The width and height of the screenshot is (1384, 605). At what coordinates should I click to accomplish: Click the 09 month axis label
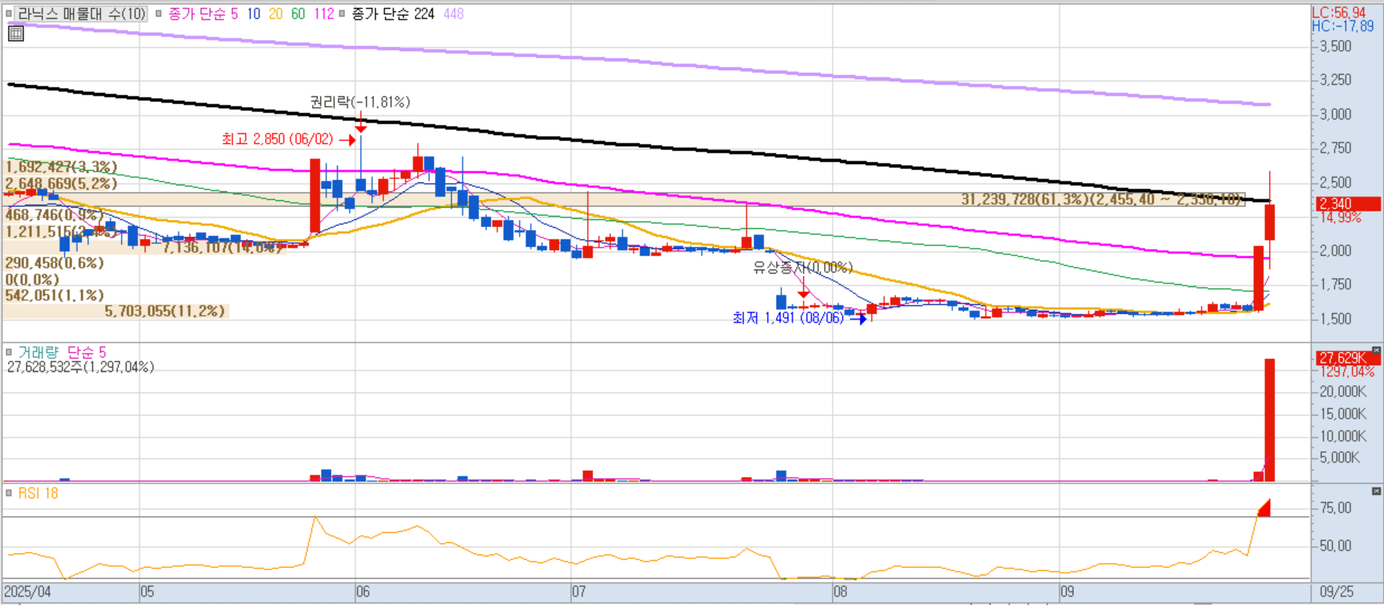click(x=1067, y=592)
